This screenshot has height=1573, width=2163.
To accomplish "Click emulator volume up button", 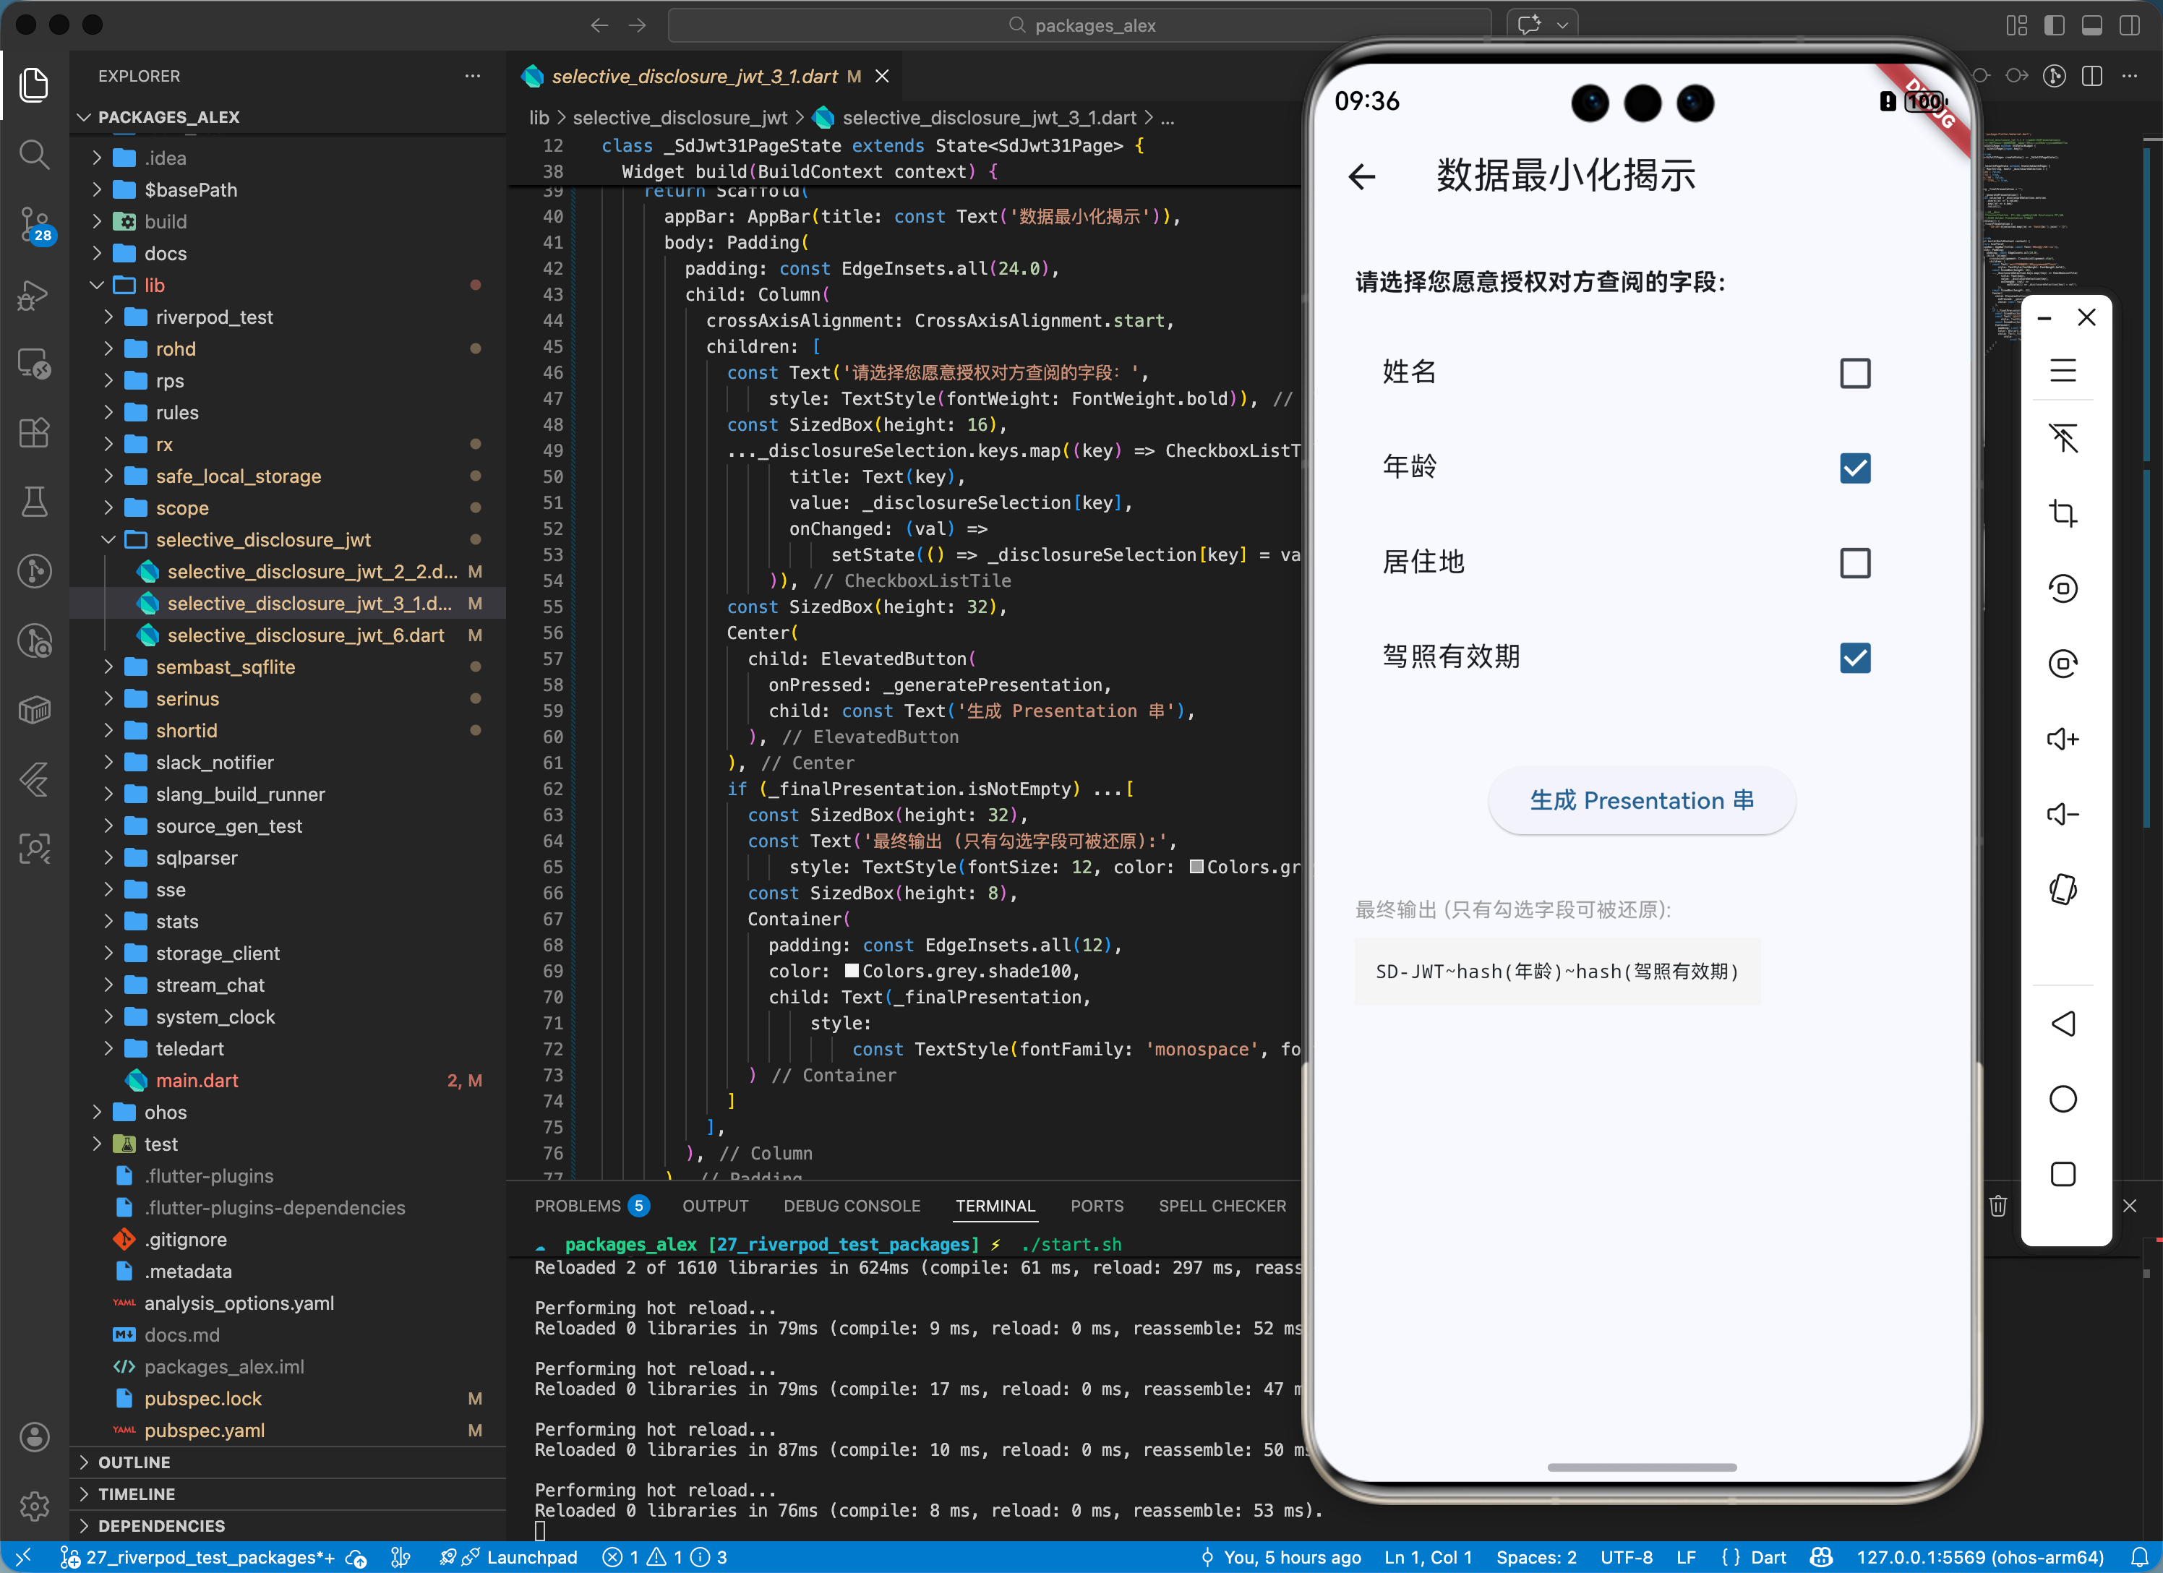I will [x=2062, y=740].
